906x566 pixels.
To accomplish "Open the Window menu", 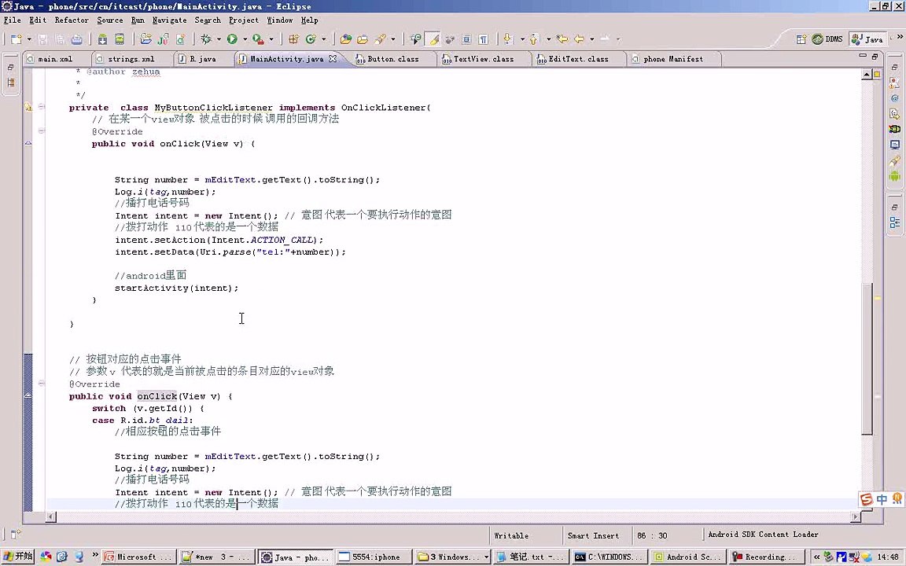I will point(280,20).
